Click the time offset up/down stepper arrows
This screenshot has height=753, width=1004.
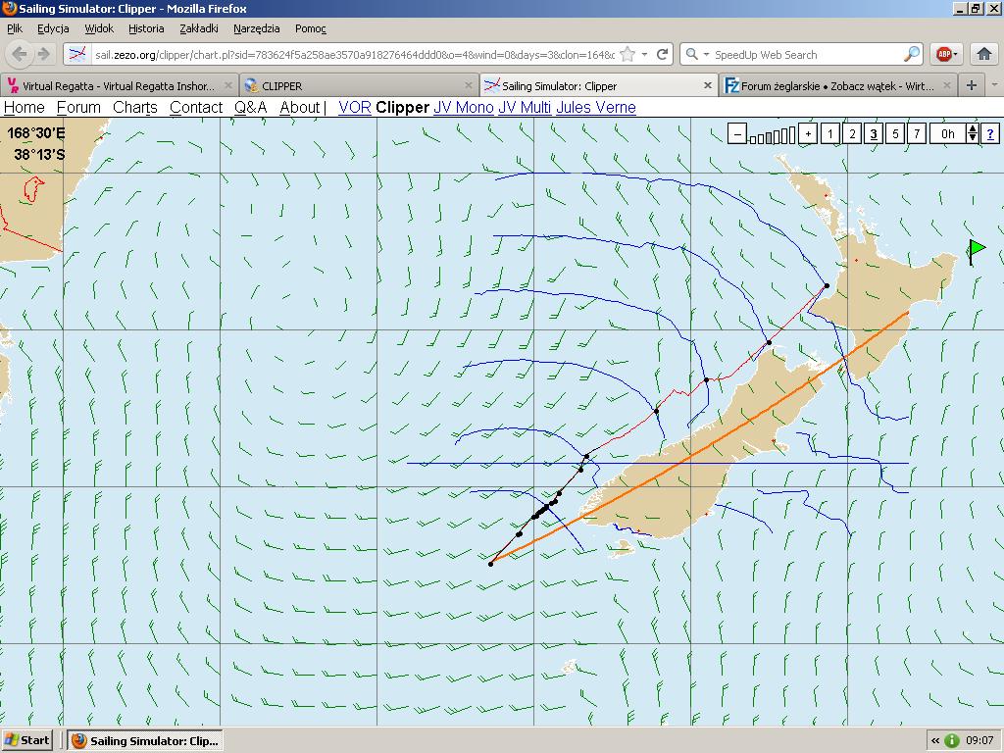(x=973, y=134)
